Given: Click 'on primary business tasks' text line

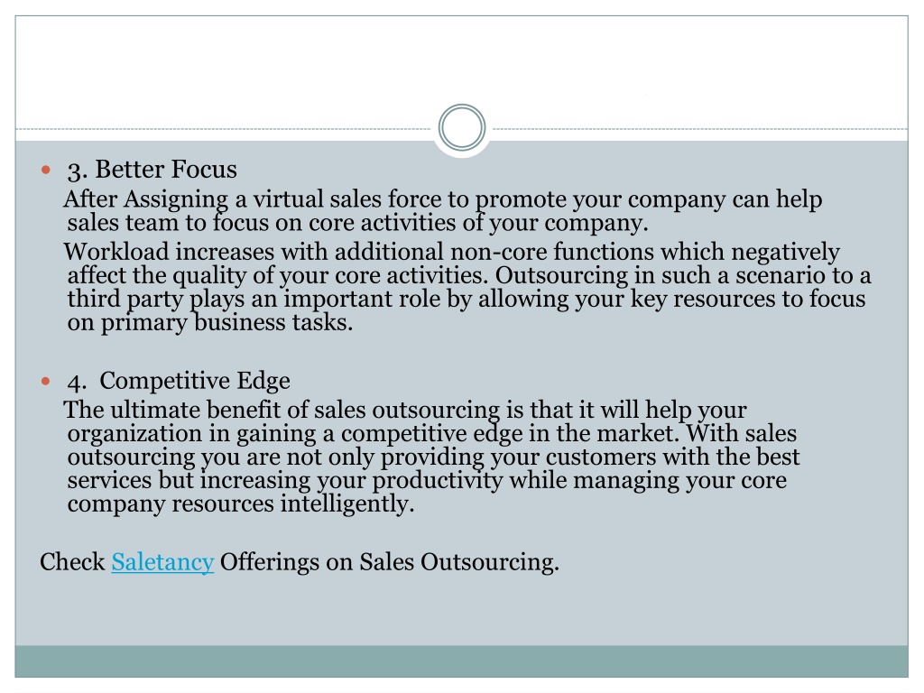Looking at the screenshot, I should (209, 323).
